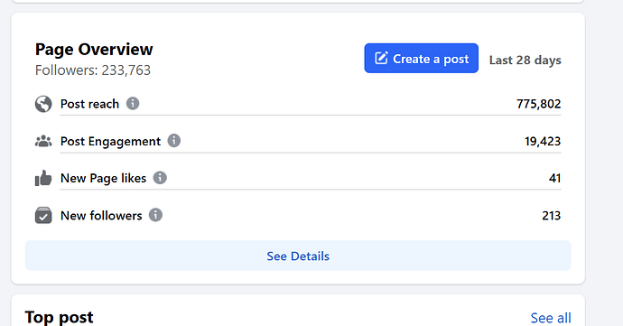The image size is (623, 326).
Task: Click the New Page likes info icon
Action: click(160, 178)
